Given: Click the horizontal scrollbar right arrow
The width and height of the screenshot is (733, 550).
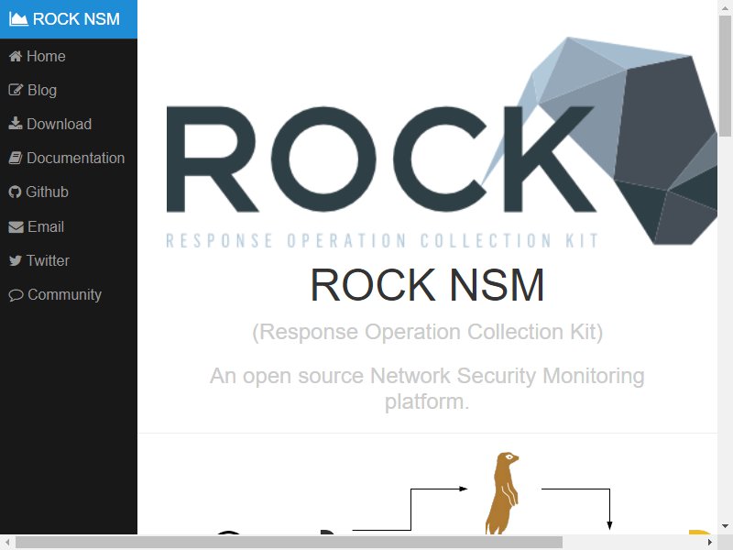Looking at the screenshot, I should (710, 543).
